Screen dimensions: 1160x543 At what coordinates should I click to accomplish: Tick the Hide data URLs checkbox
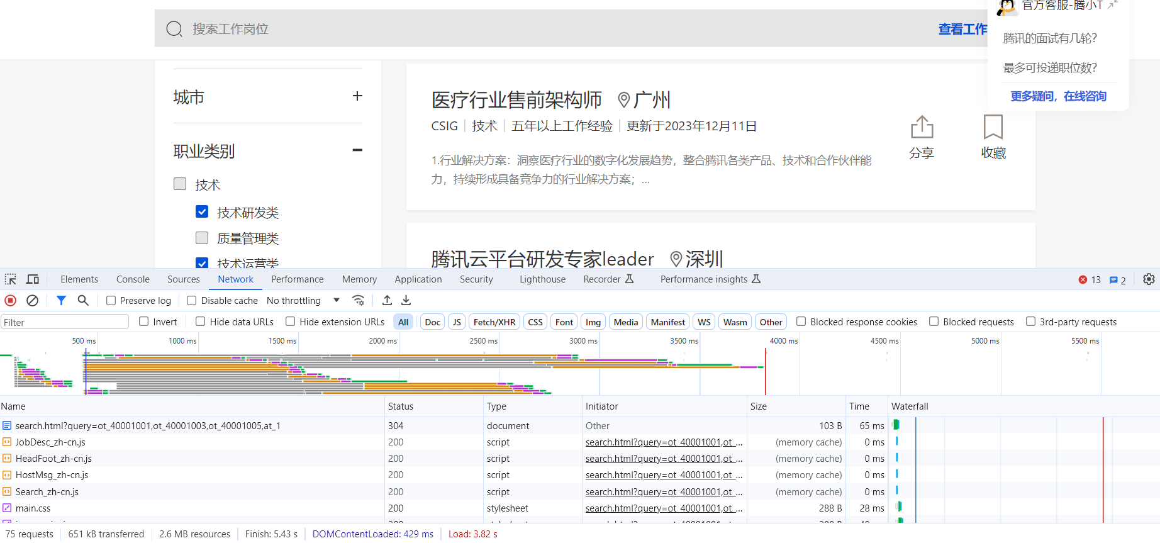coord(201,322)
